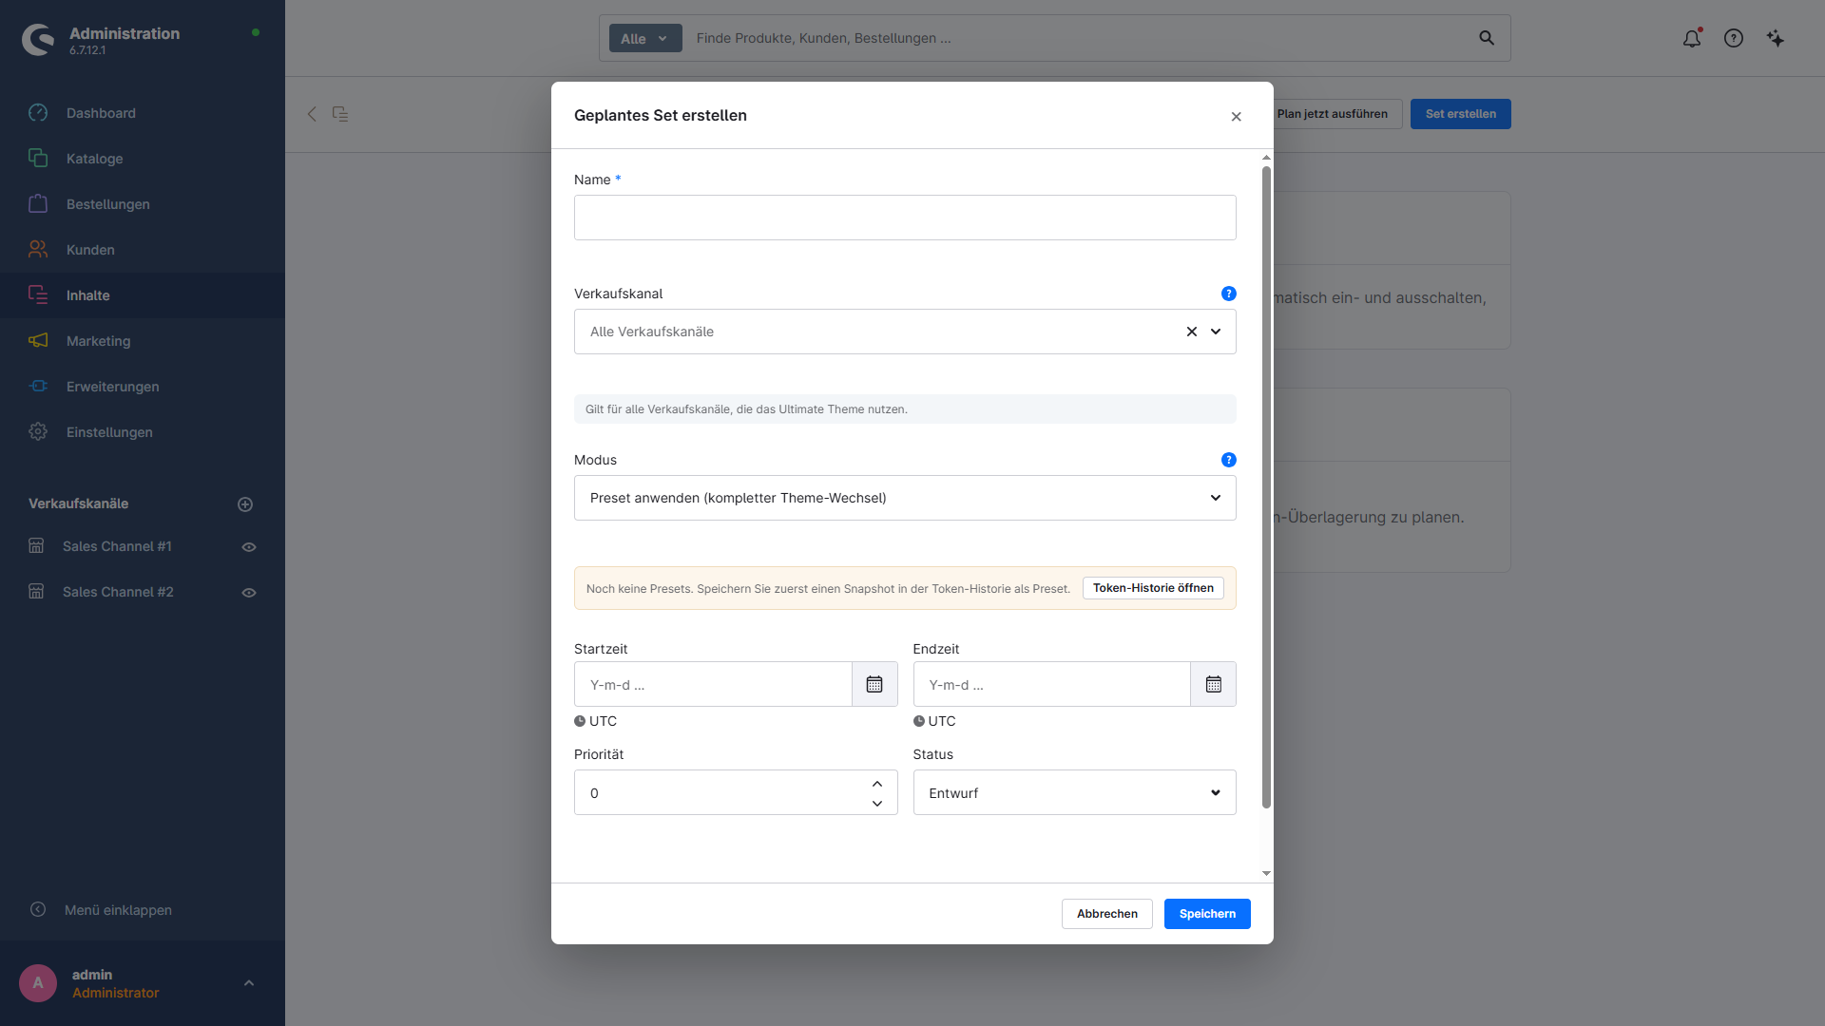This screenshot has height=1026, width=1825.
Task: Click the Einstellungen gear icon
Action: (38, 432)
